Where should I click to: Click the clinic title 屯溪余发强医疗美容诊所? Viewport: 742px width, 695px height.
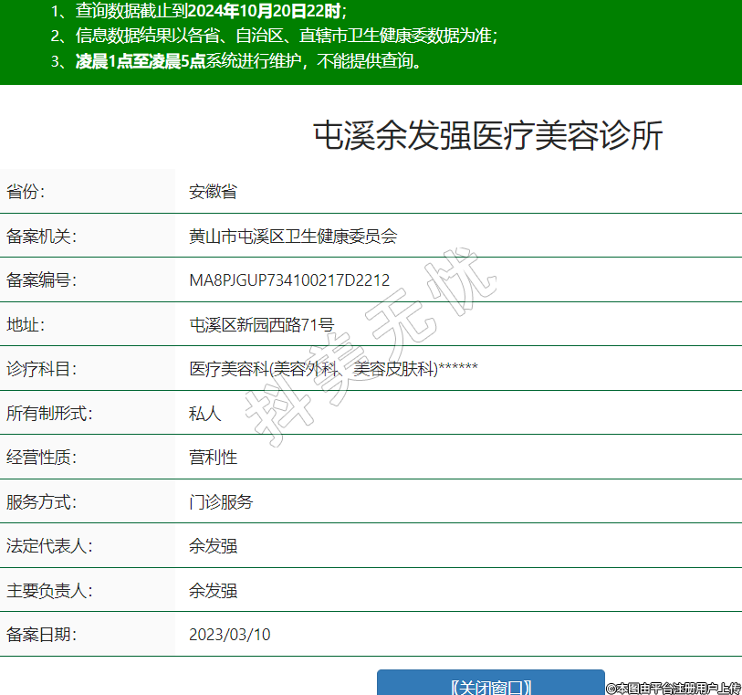[x=487, y=136]
